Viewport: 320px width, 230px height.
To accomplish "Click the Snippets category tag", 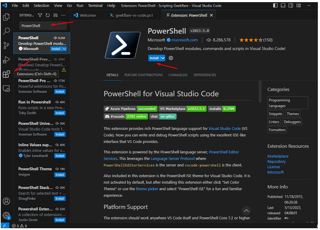I will 275,114.
